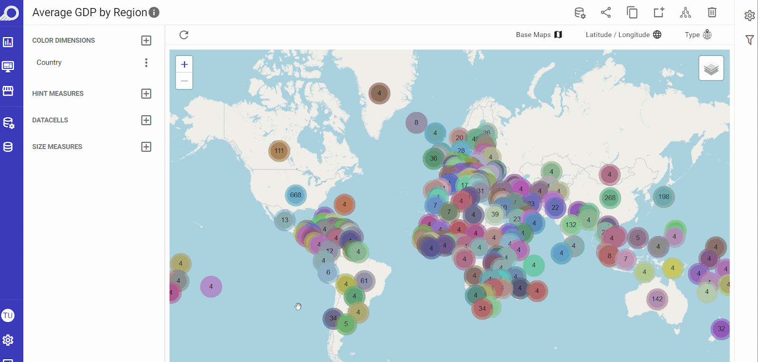
Task: Open the TU user avatar menu
Action: [x=8, y=316]
